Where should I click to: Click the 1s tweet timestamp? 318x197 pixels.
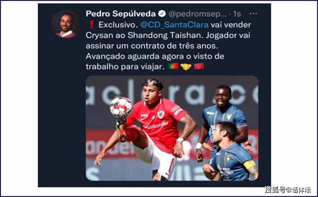tap(237, 14)
